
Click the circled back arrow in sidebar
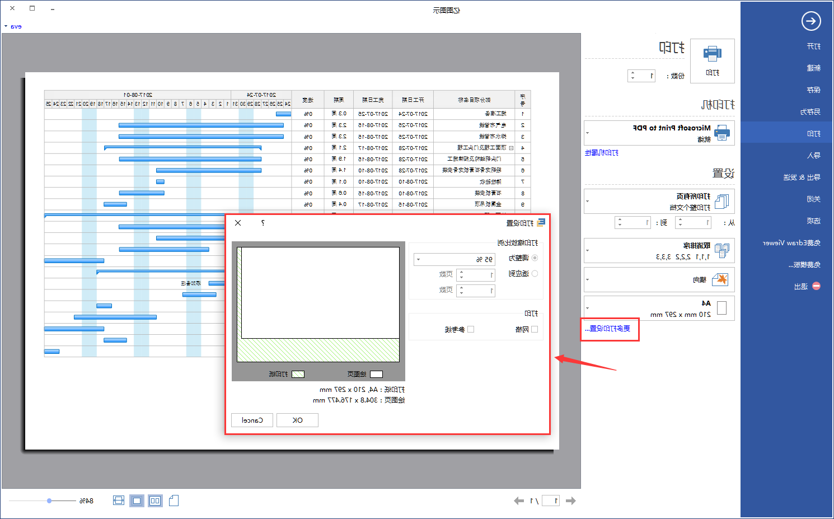pyautogui.click(x=811, y=21)
